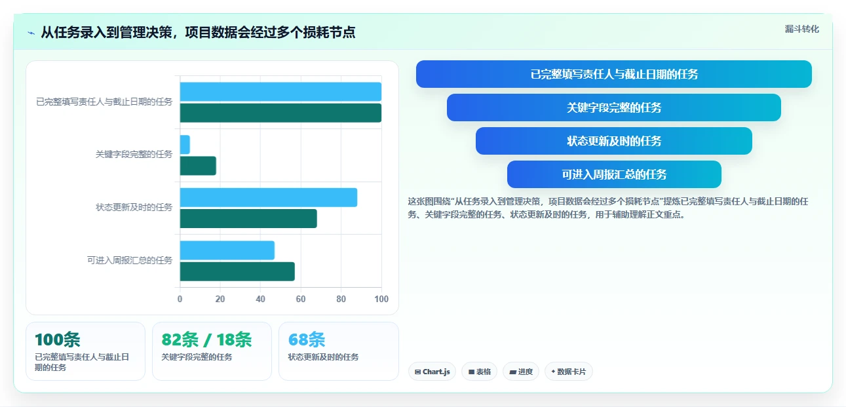The image size is (846, 407).
Task: Click blue bar for 已完整填写责任人与截止日期的任务
Action: coord(280,92)
